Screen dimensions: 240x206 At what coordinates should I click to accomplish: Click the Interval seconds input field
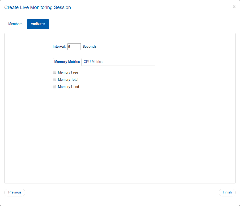pos(74,47)
